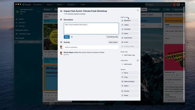Screen dimensions: 195x110
Task: Open the user avatar in header
Action: point(178,5)
